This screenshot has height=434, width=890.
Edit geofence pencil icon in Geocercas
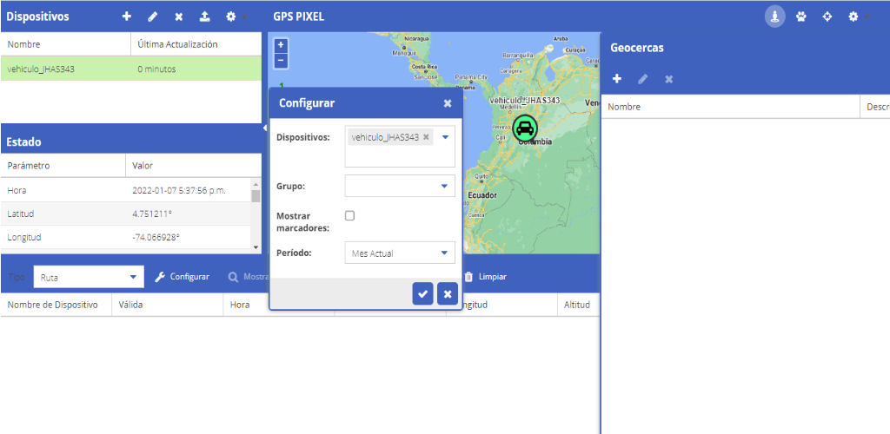(x=643, y=79)
